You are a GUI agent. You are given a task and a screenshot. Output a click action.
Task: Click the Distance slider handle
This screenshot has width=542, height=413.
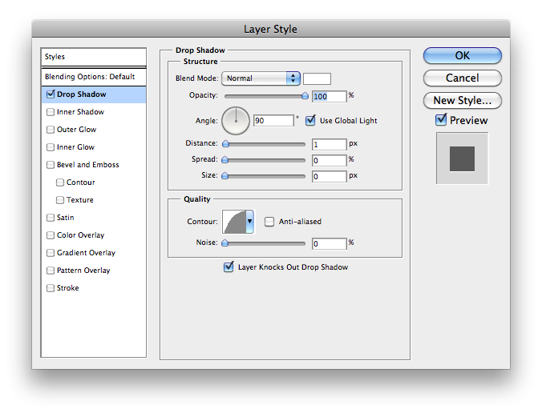click(x=226, y=143)
